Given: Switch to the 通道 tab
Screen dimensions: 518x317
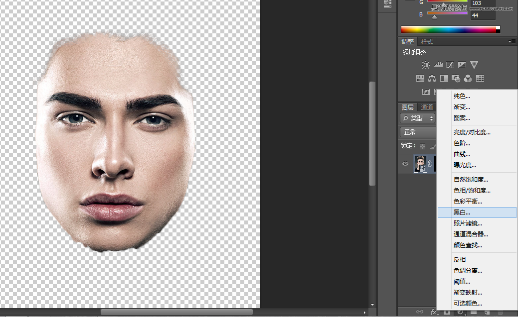Looking at the screenshot, I should tap(427, 107).
